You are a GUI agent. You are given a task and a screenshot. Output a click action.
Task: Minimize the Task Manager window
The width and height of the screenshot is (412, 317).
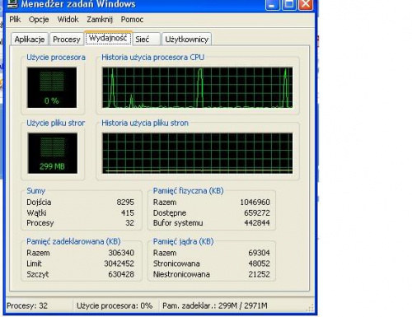[x=273, y=4]
